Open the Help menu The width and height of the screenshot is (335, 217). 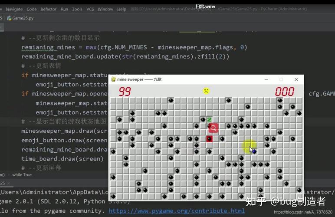(x=122, y=9)
